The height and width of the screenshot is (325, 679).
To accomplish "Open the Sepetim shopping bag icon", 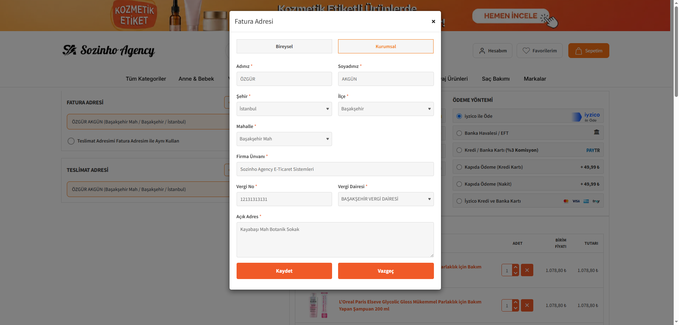I will [579, 51].
